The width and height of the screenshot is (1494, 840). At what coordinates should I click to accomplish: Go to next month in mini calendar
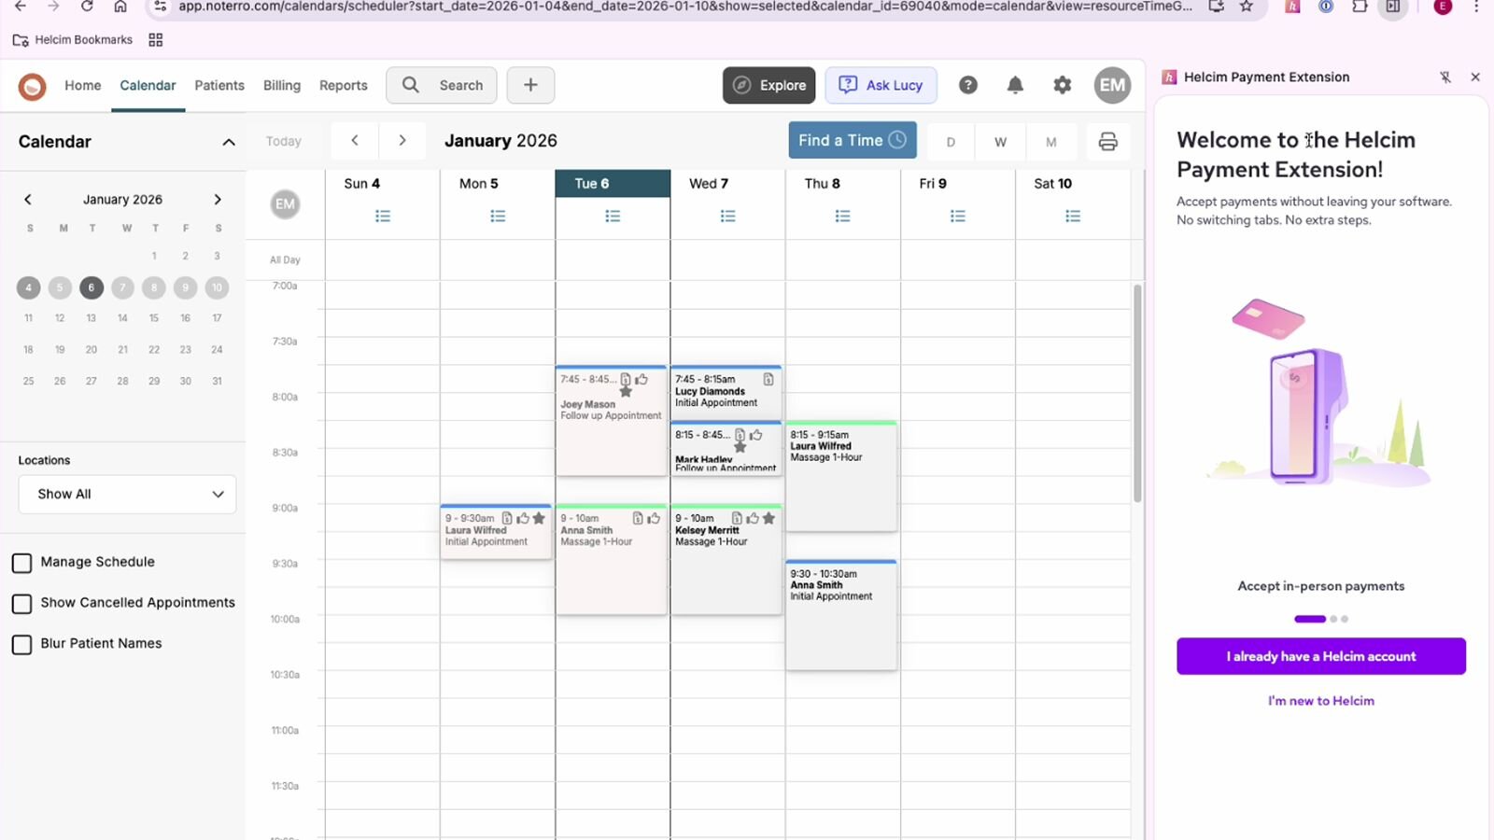tap(218, 199)
